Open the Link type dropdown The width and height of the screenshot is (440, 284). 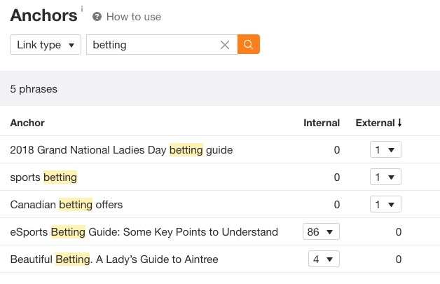point(46,45)
